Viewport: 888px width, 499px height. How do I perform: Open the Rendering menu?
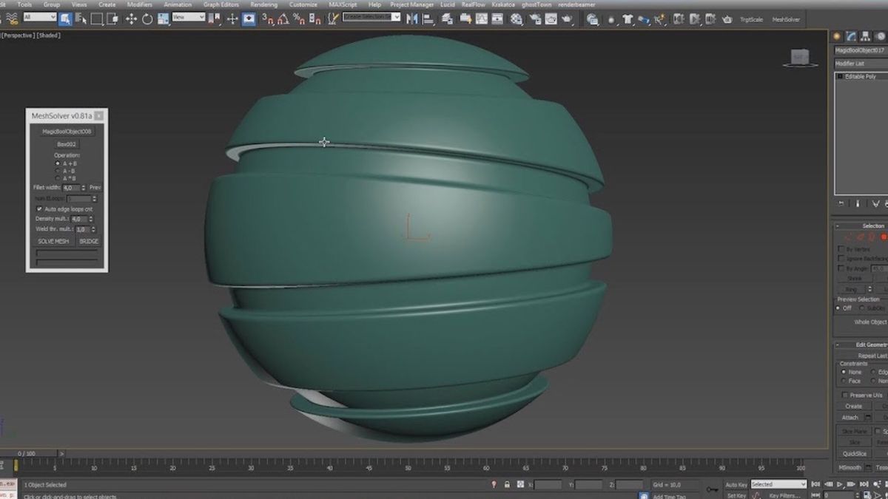(264, 4)
